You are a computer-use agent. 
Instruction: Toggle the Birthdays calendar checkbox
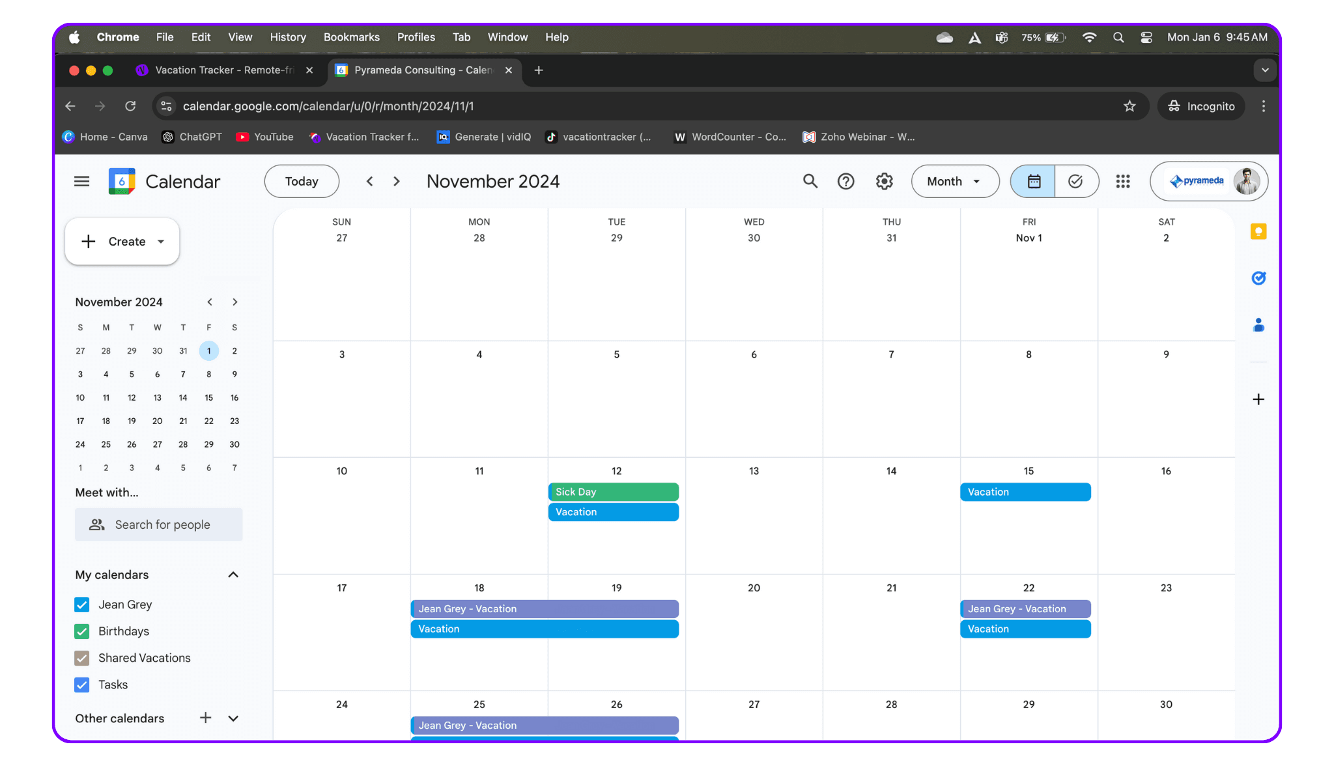tap(82, 631)
